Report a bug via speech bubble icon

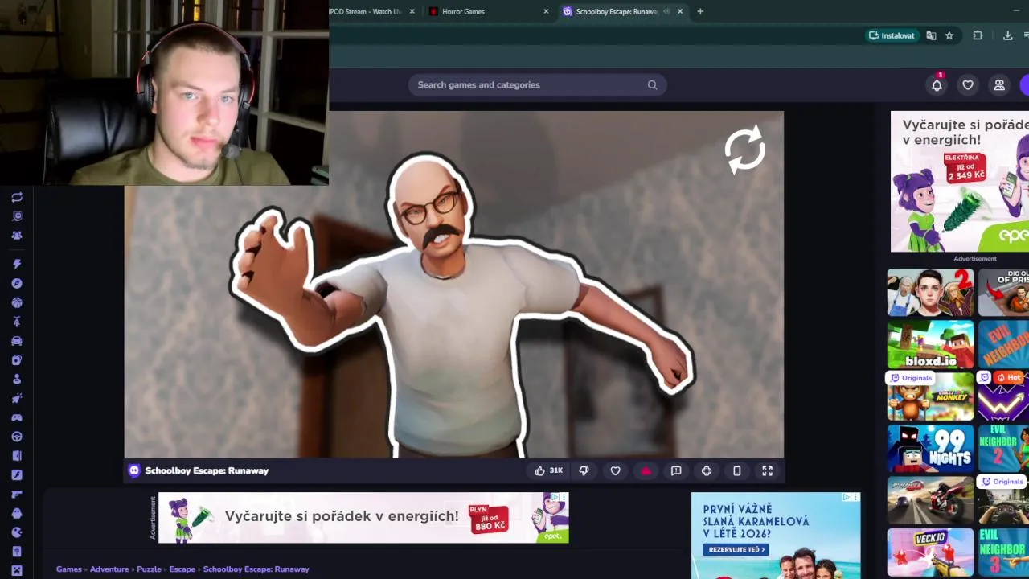point(676,470)
